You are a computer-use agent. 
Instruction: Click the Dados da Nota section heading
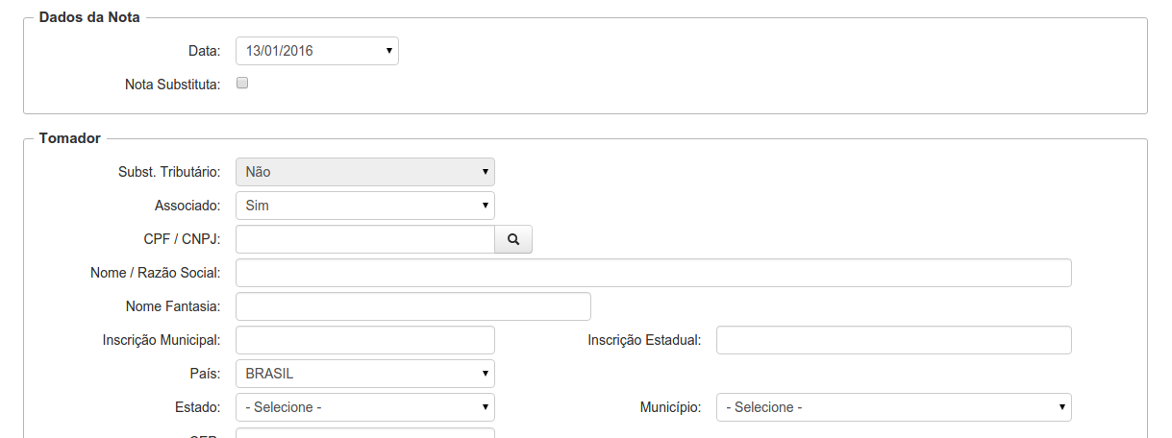point(89,18)
